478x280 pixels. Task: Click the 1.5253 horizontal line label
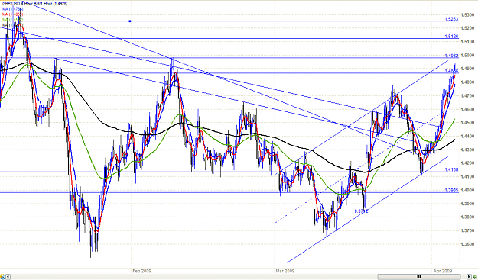(x=451, y=19)
